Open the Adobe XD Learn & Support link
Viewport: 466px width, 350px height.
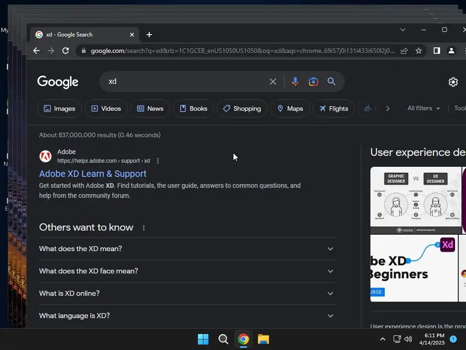[x=93, y=174]
